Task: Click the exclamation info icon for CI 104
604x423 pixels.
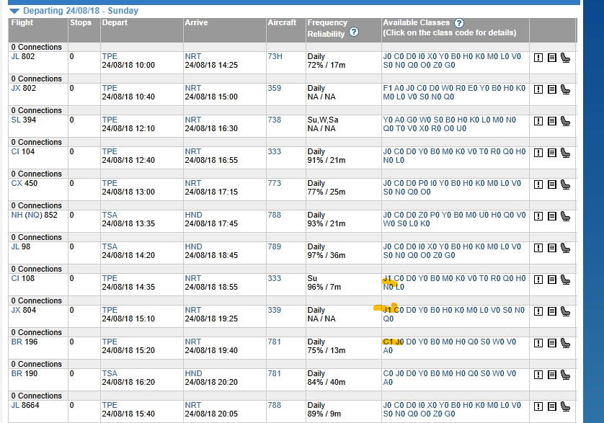Action: (538, 153)
